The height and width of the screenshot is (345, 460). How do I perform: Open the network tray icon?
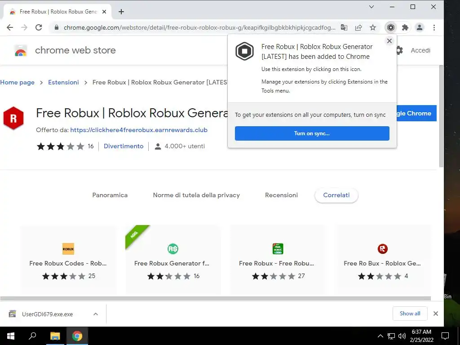(391, 336)
